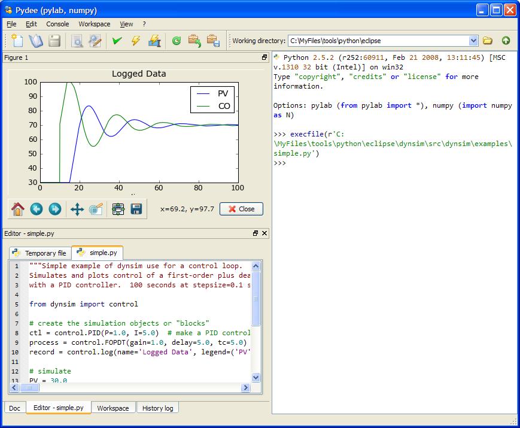The height and width of the screenshot is (428, 520).
Task: Open the Workspace menu in the menu bar
Action: [x=93, y=24]
